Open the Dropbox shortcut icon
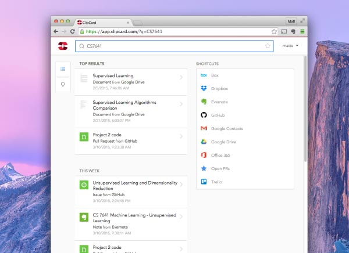The image size is (349, 253). pyautogui.click(x=204, y=88)
